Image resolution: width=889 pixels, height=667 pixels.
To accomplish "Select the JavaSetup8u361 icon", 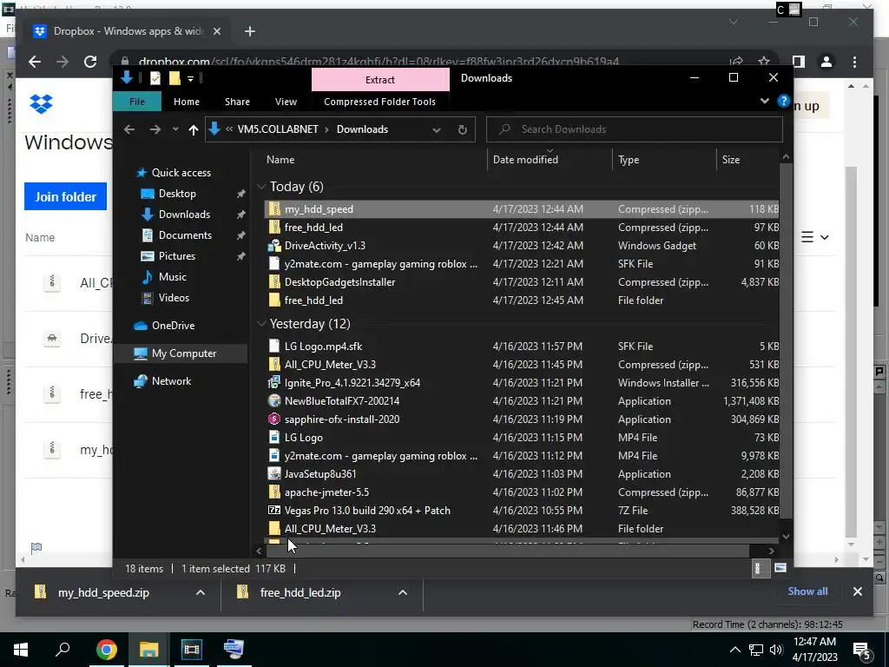I will (x=274, y=473).
